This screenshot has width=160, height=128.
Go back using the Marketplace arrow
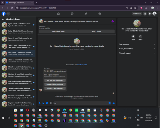[x=3, y=19]
